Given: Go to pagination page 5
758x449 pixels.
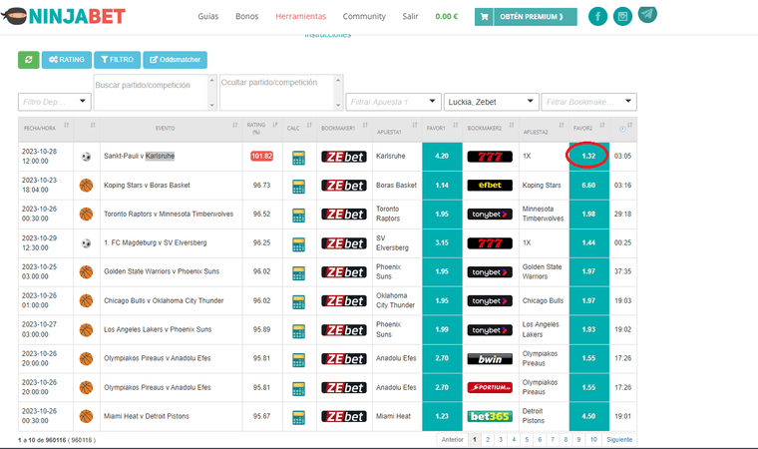Looking at the screenshot, I should tap(527, 439).
